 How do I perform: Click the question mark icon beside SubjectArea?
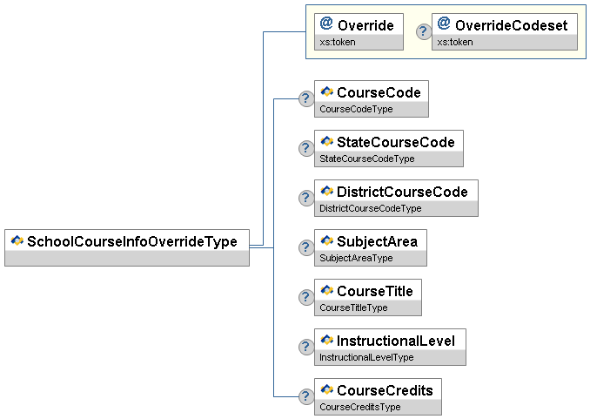click(x=305, y=247)
